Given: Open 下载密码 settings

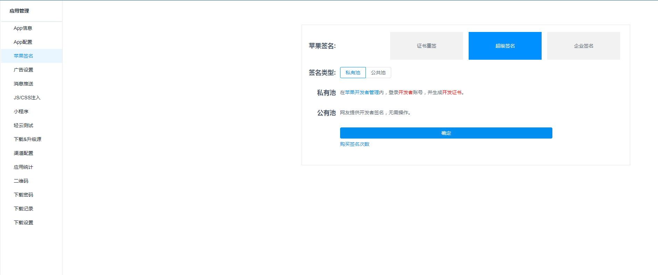Looking at the screenshot, I should (31, 195).
